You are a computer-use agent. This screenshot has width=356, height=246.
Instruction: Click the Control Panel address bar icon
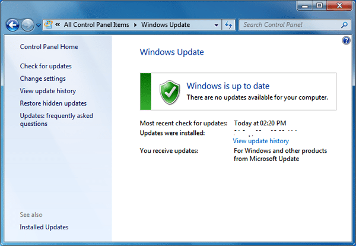pos(49,24)
